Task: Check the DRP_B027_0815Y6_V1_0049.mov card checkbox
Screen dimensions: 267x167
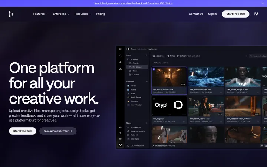Action: [x=227, y=99]
